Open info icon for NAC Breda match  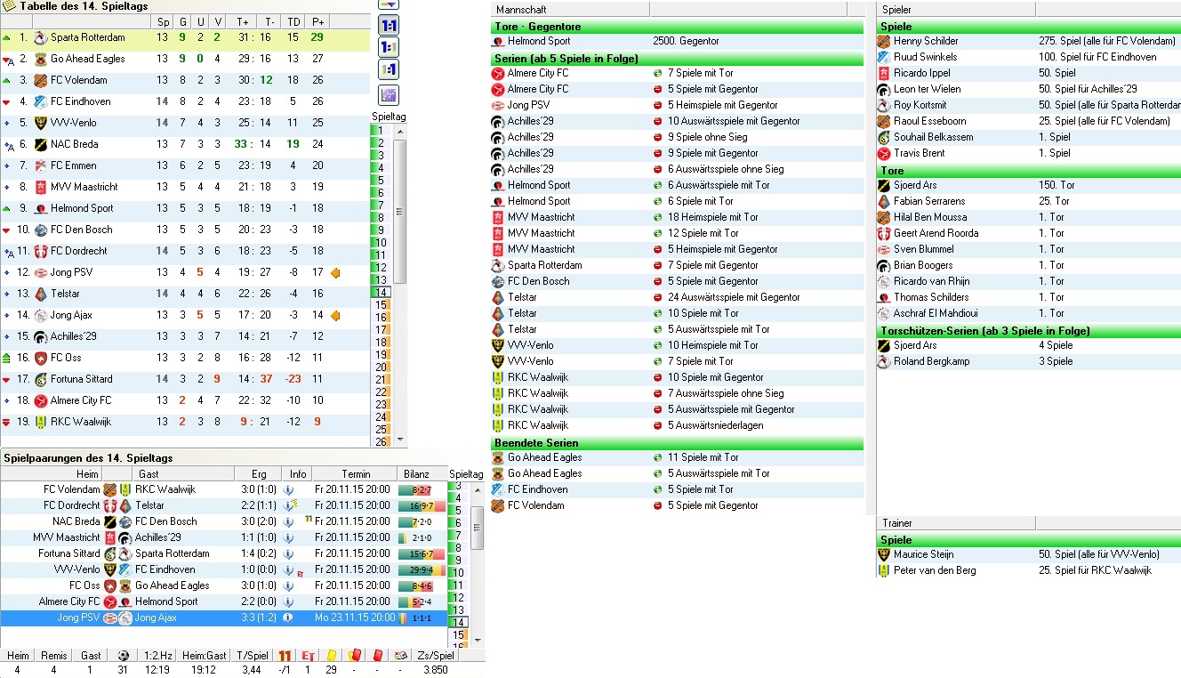(x=287, y=521)
